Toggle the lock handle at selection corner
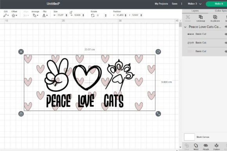Screen dimensions: 227x151 [21, 114]
